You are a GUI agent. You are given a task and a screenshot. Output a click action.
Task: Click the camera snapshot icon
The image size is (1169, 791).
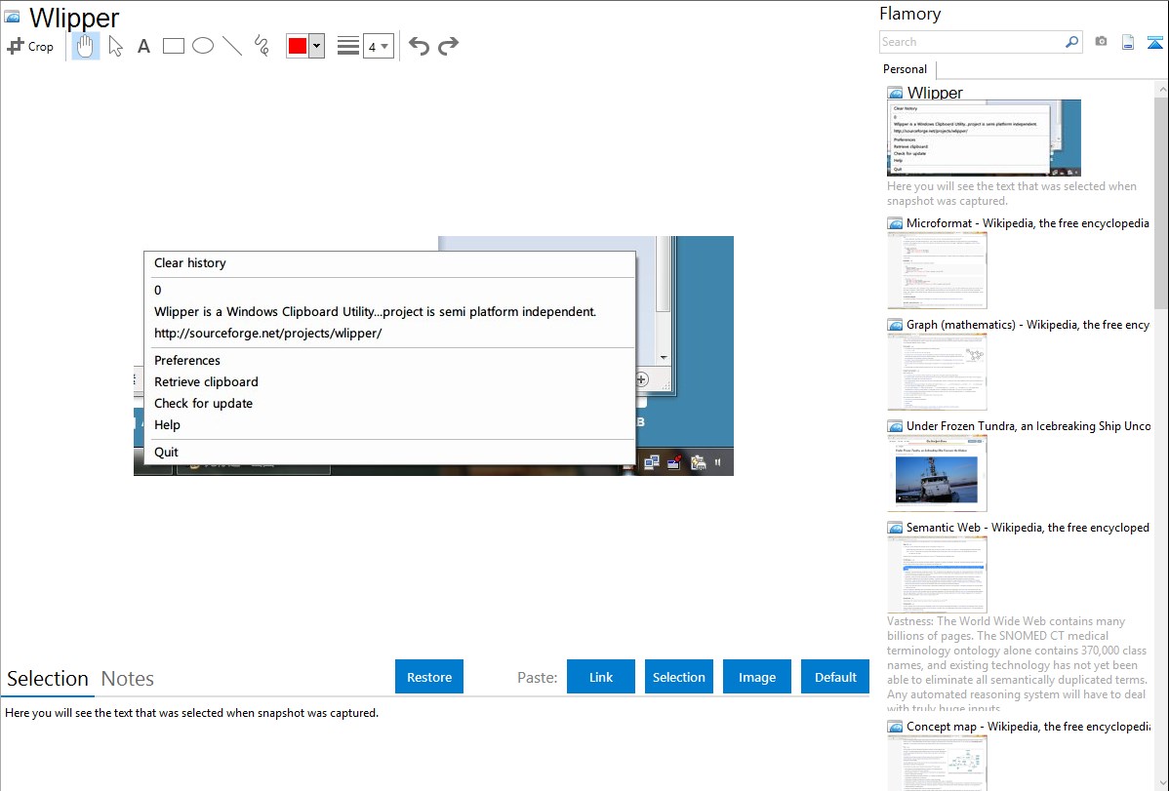1101,42
